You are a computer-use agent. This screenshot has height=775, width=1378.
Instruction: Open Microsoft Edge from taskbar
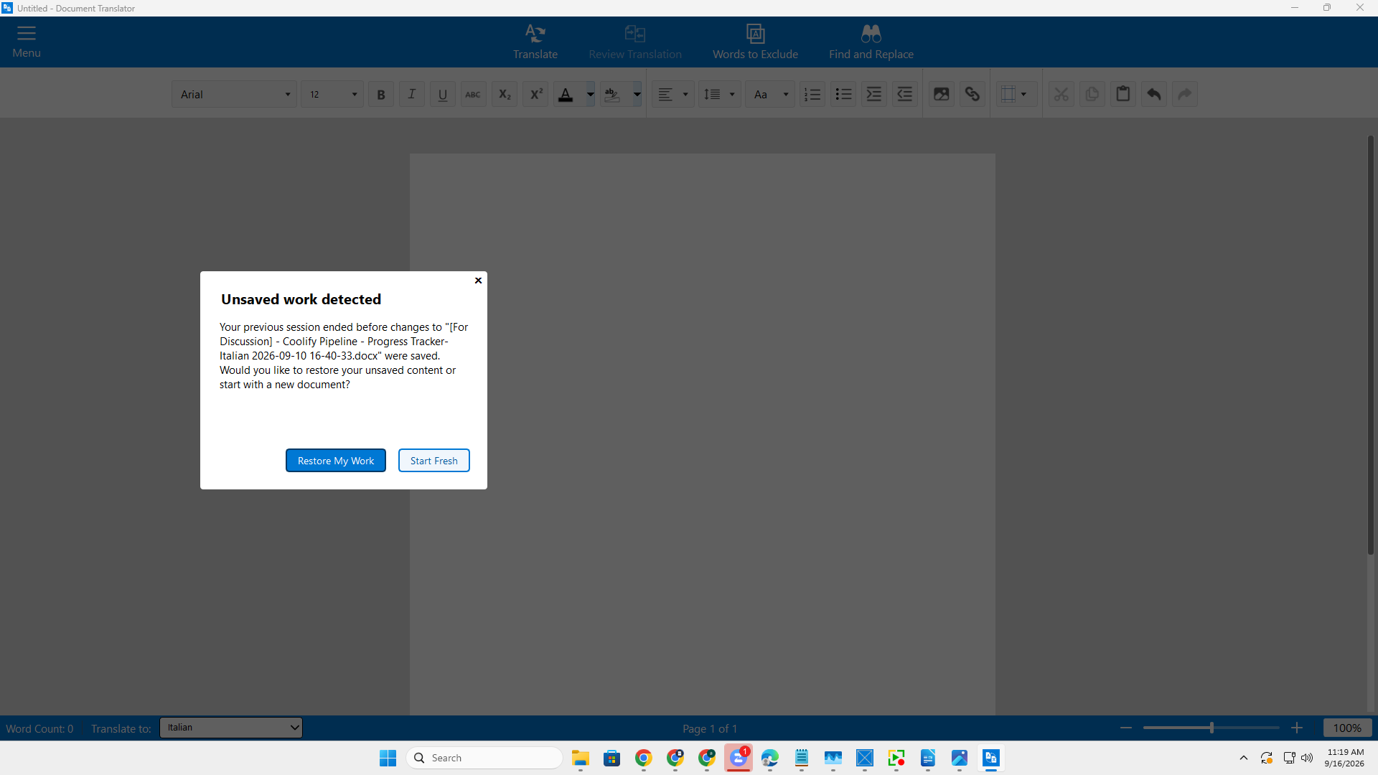pos(770,758)
